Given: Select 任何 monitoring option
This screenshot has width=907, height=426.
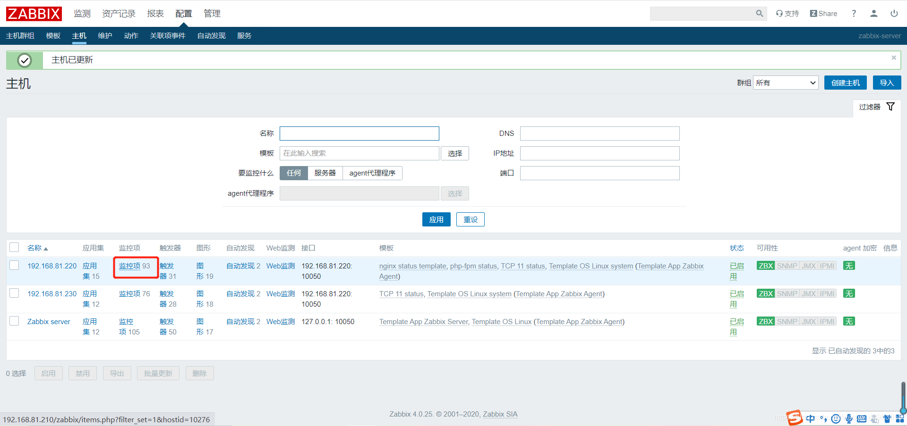Looking at the screenshot, I should (294, 173).
